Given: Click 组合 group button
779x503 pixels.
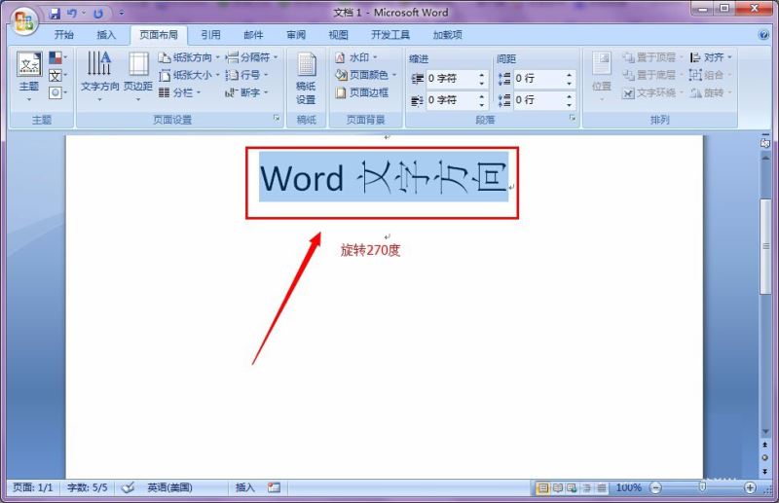Looking at the screenshot, I should tap(712, 75).
